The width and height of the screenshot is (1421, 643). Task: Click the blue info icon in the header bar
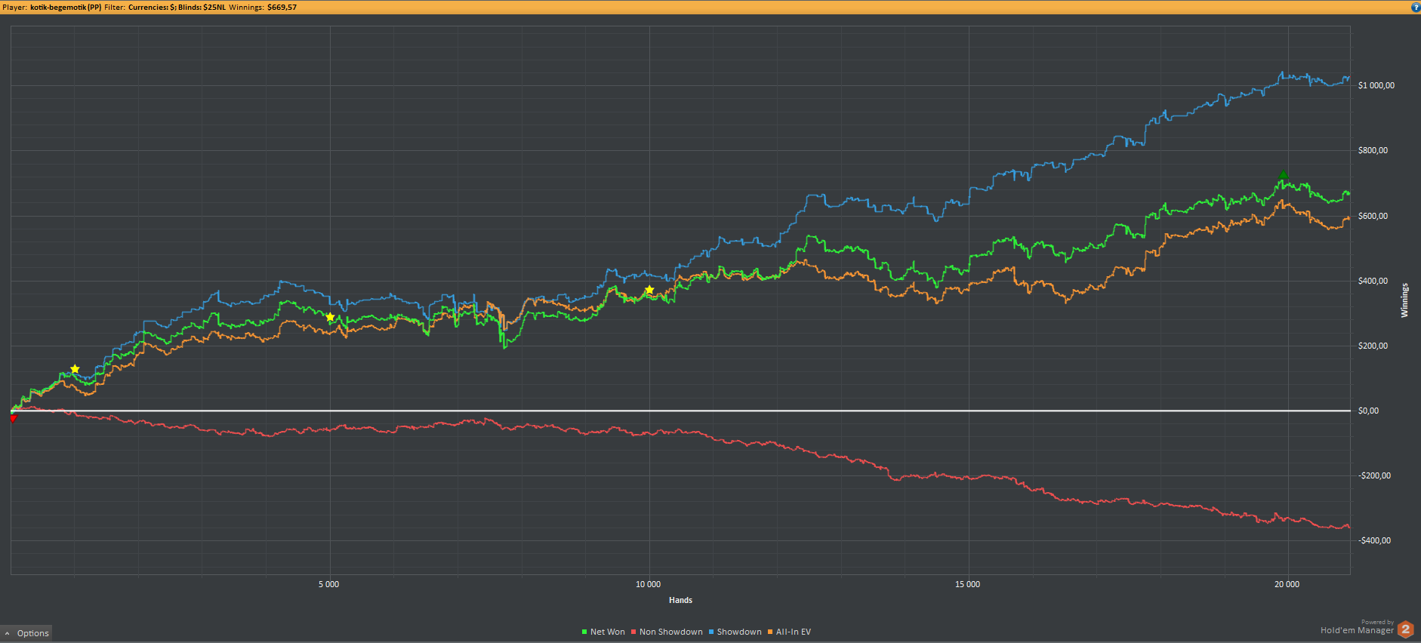[x=1415, y=7]
